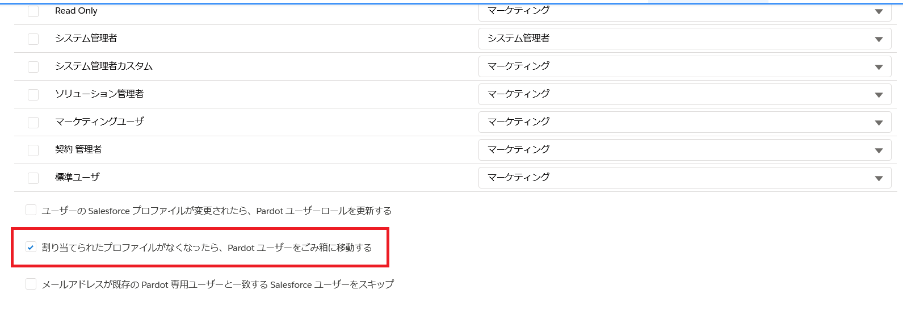Click dropdown arrow in システム管理者 row
903x310 pixels.
(x=879, y=39)
